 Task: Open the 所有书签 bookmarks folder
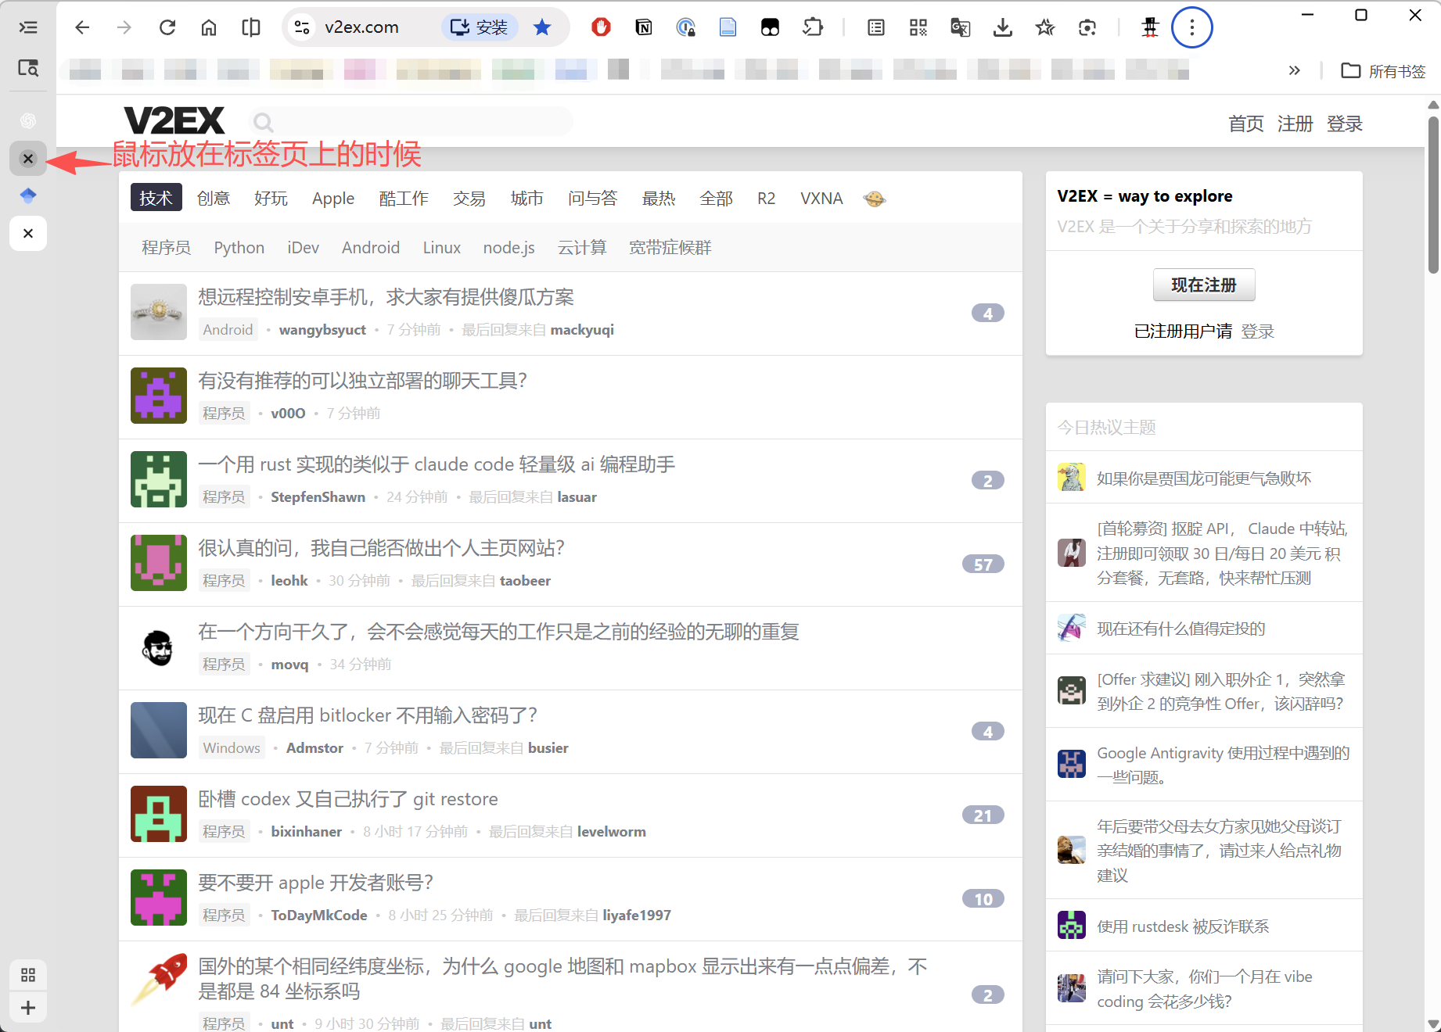tap(1384, 71)
